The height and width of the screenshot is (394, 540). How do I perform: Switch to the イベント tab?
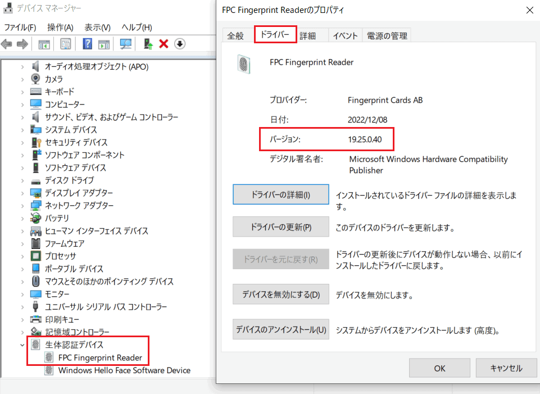coord(345,36)
